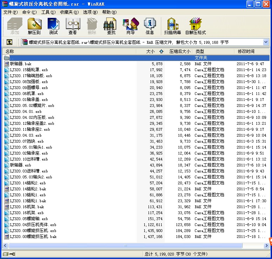The image size is (272, 259).
Task: Select row LJ320.05.03轴头2.exb
Action: click(137, 177)
